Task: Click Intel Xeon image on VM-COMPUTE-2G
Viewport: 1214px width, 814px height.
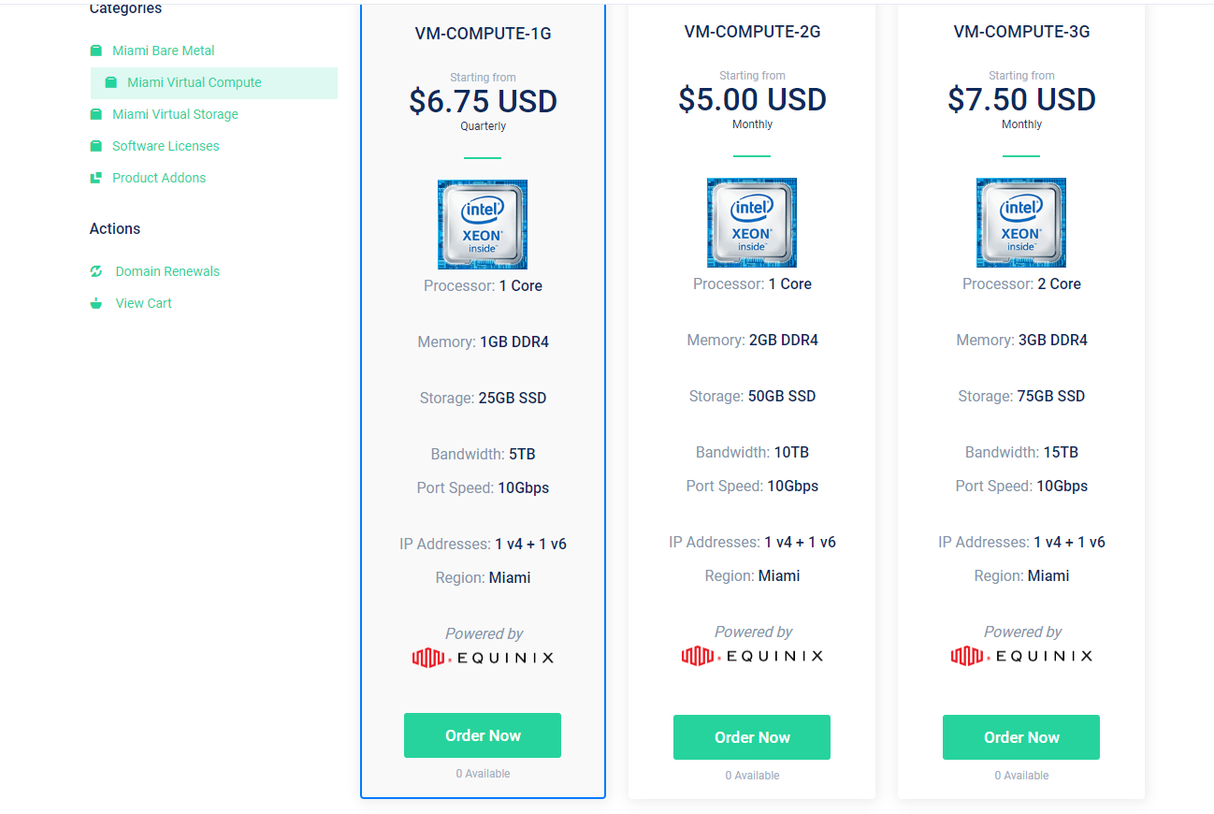Action: click(752, 223)
